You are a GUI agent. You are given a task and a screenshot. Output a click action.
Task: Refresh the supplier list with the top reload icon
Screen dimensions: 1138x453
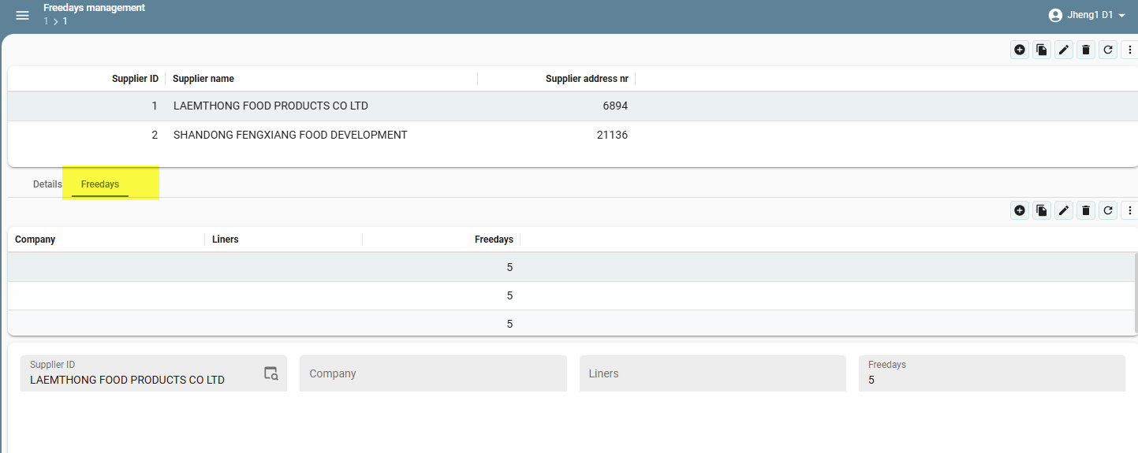coord(1108,50)
